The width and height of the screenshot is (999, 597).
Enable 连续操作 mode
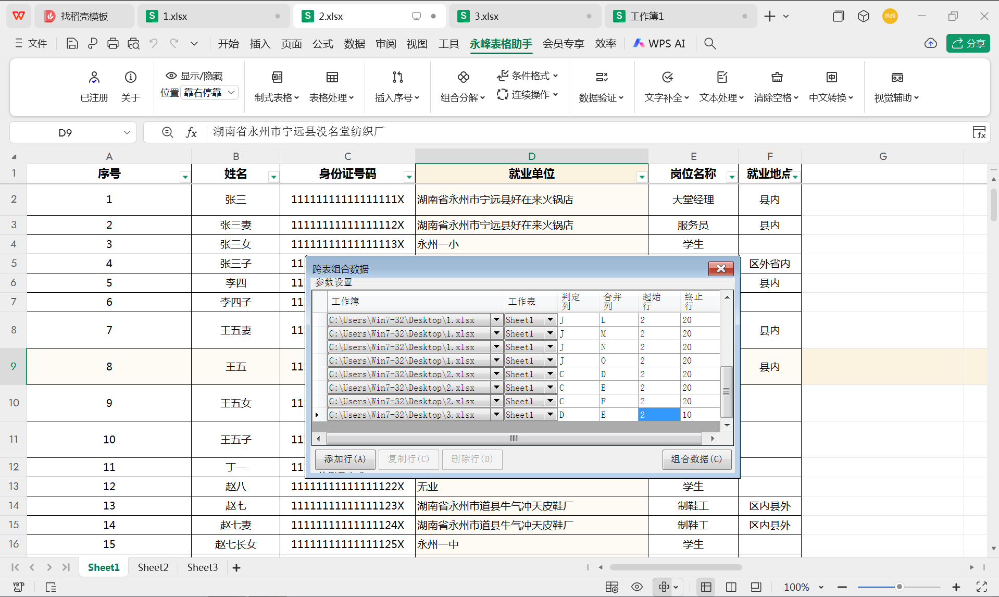(x=528, y=95)
